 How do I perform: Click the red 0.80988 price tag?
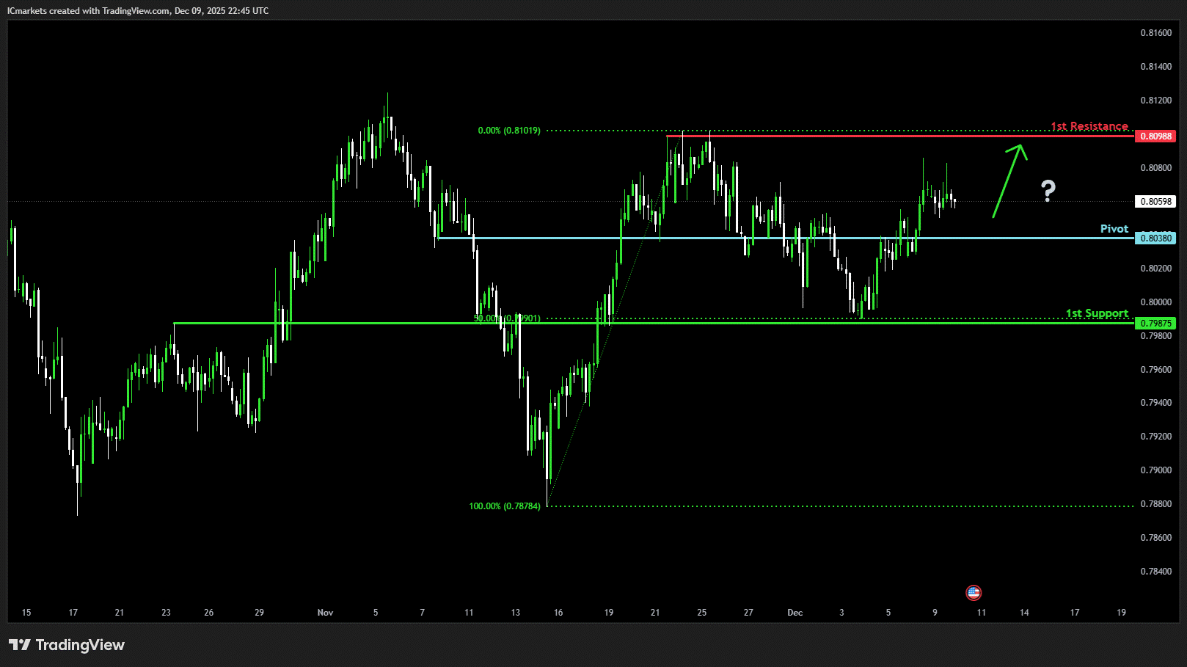click(1155, 136)
